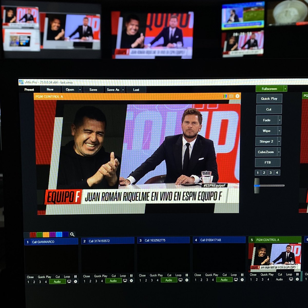Click the Save As button
308x308 pixels.
(113, 90)
